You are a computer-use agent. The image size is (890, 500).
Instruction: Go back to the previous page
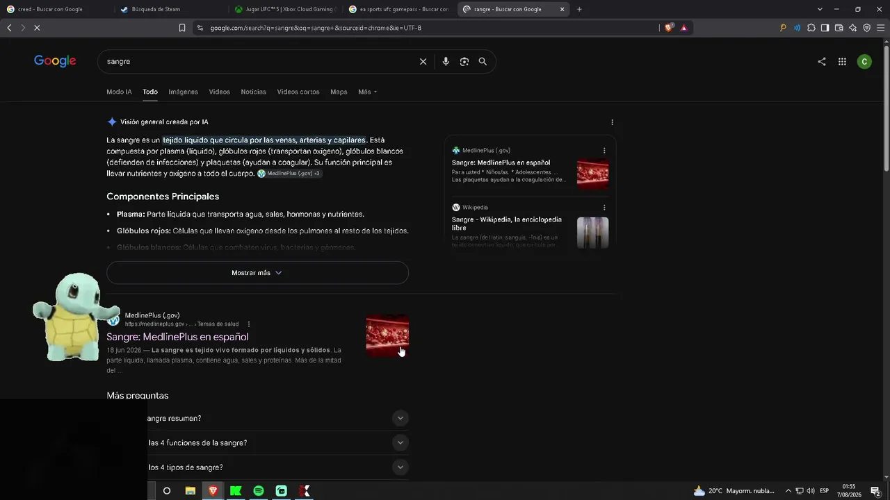(9, 28)
